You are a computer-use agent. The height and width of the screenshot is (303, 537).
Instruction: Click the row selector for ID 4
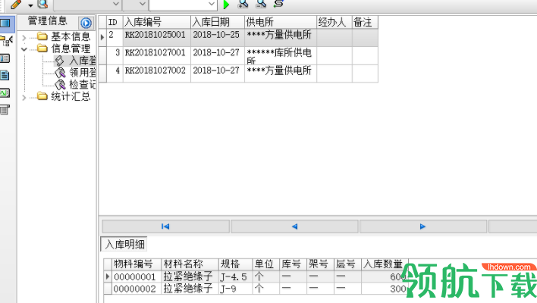point(102,73)
